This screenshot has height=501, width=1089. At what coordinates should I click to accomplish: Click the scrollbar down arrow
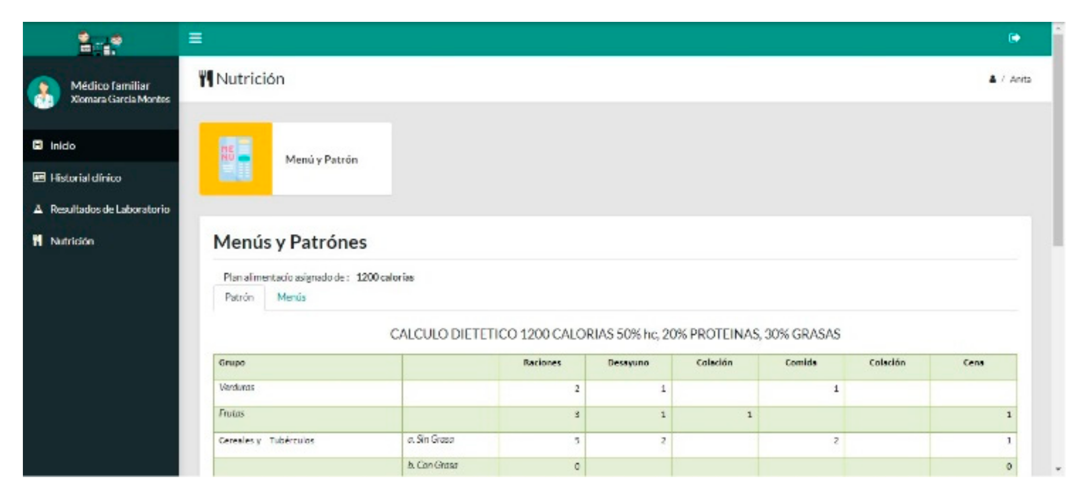point(1058,469)
